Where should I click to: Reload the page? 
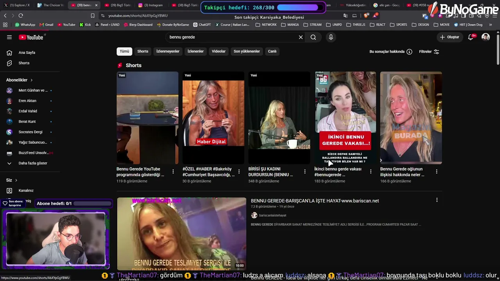pos(21,16)
